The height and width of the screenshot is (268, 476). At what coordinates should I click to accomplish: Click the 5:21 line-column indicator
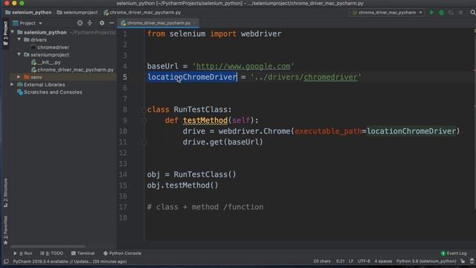[x=340, y=261]
